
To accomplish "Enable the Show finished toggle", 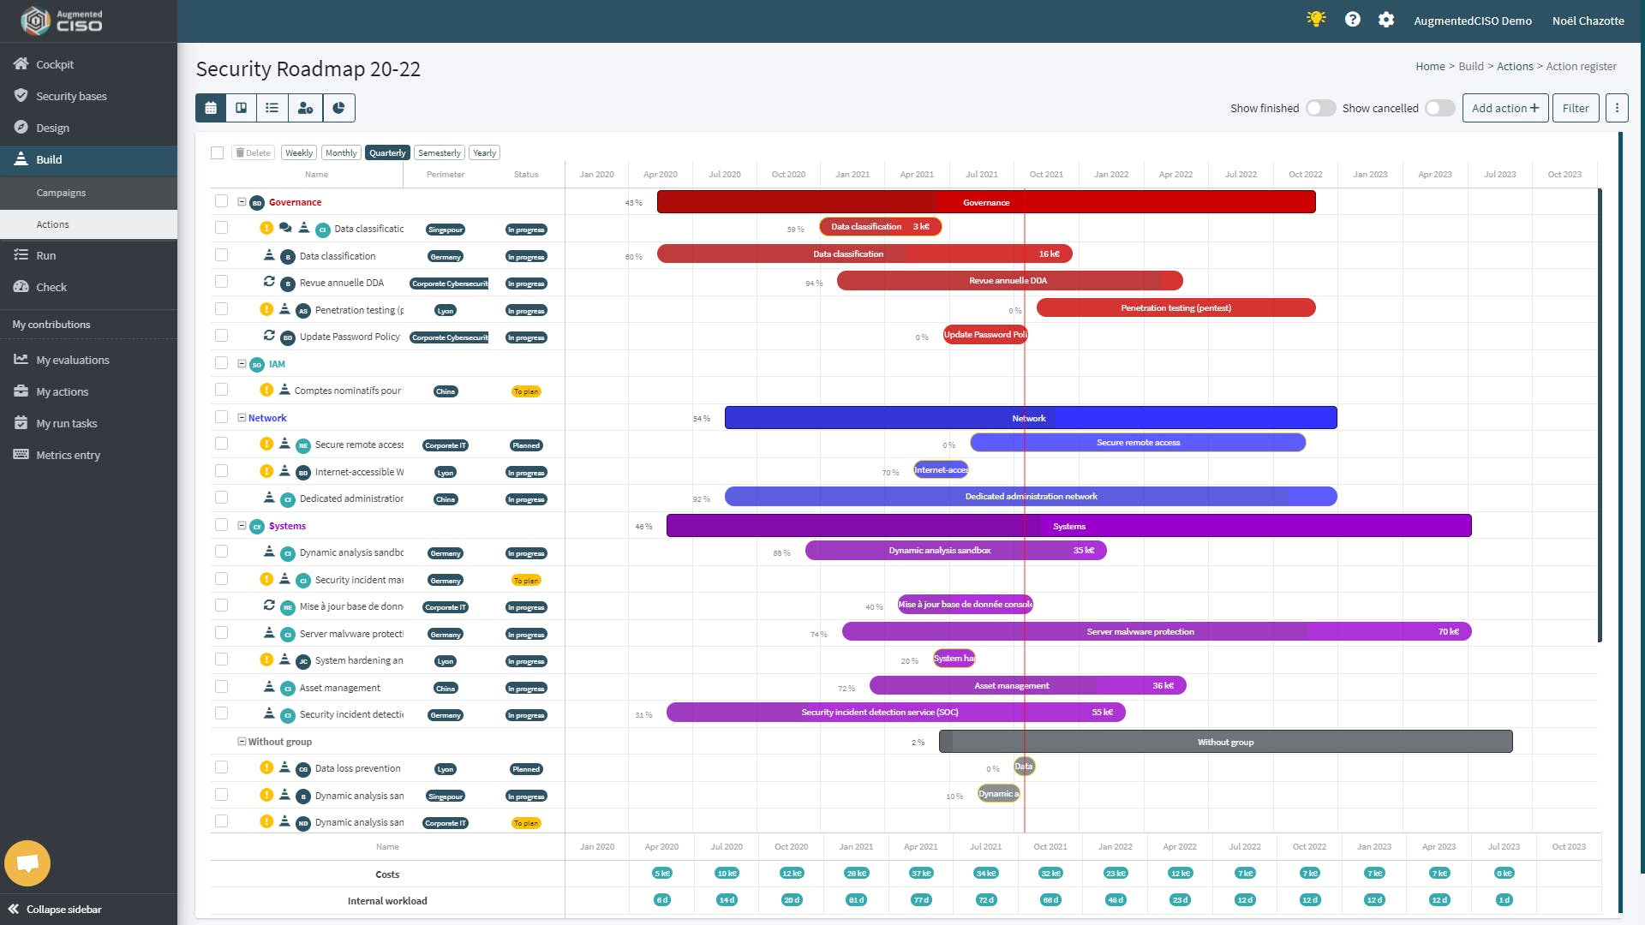I will pyautogui.click(x=1320, y=108).
